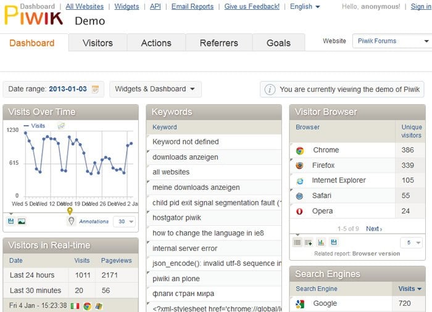Open the Visitors tab
The image size is (432, 312).
click(98, 43)
